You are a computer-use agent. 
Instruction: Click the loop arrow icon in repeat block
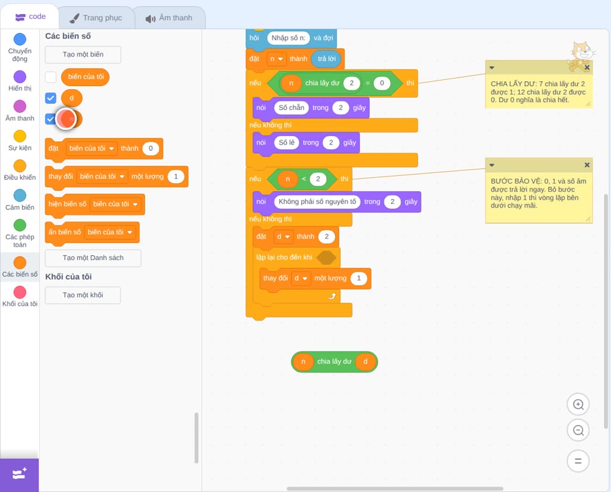(x=332, y=296)
